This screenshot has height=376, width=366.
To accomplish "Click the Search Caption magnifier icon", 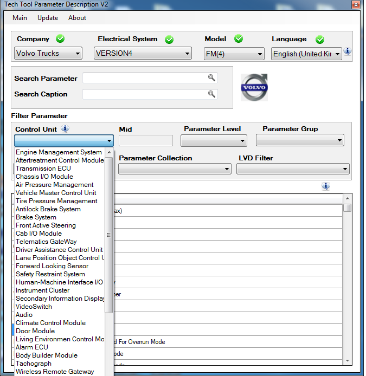I will (211, 94).
